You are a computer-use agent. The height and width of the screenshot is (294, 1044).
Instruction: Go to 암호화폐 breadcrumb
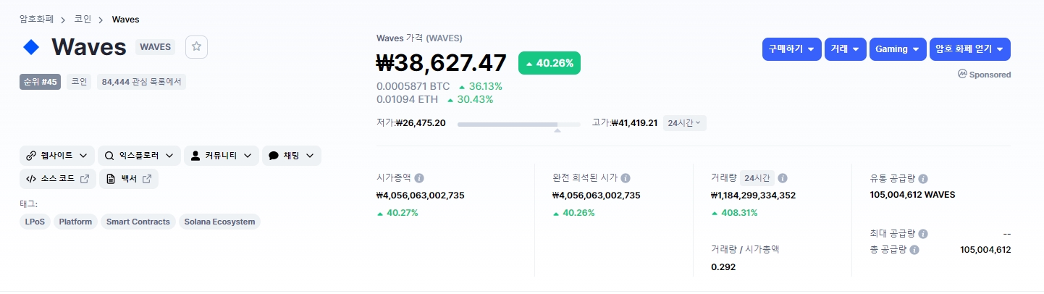click(x=37, y=20)
